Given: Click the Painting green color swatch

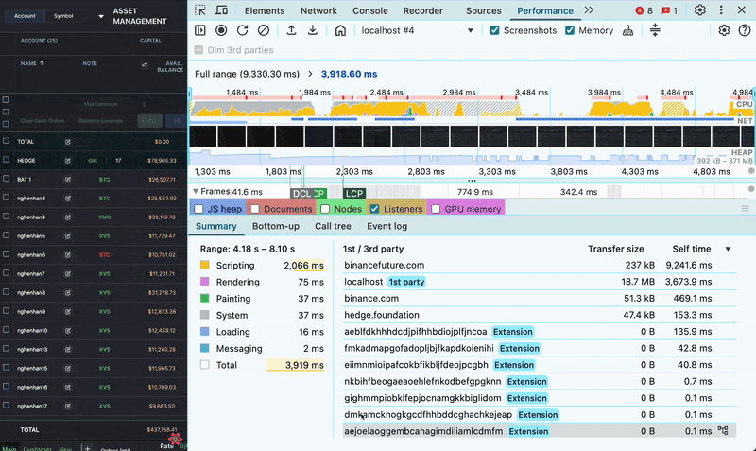Looking at the screenshot, I should [x=204, y=298].
